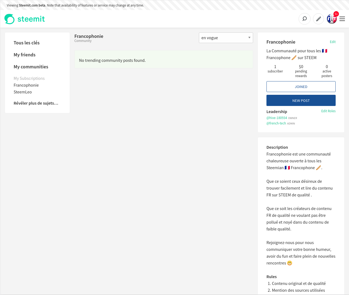The height and width of the screenshot is (295, 349).
Task: Click 'No trending community posts found.' message
Action: click(112, 60)
